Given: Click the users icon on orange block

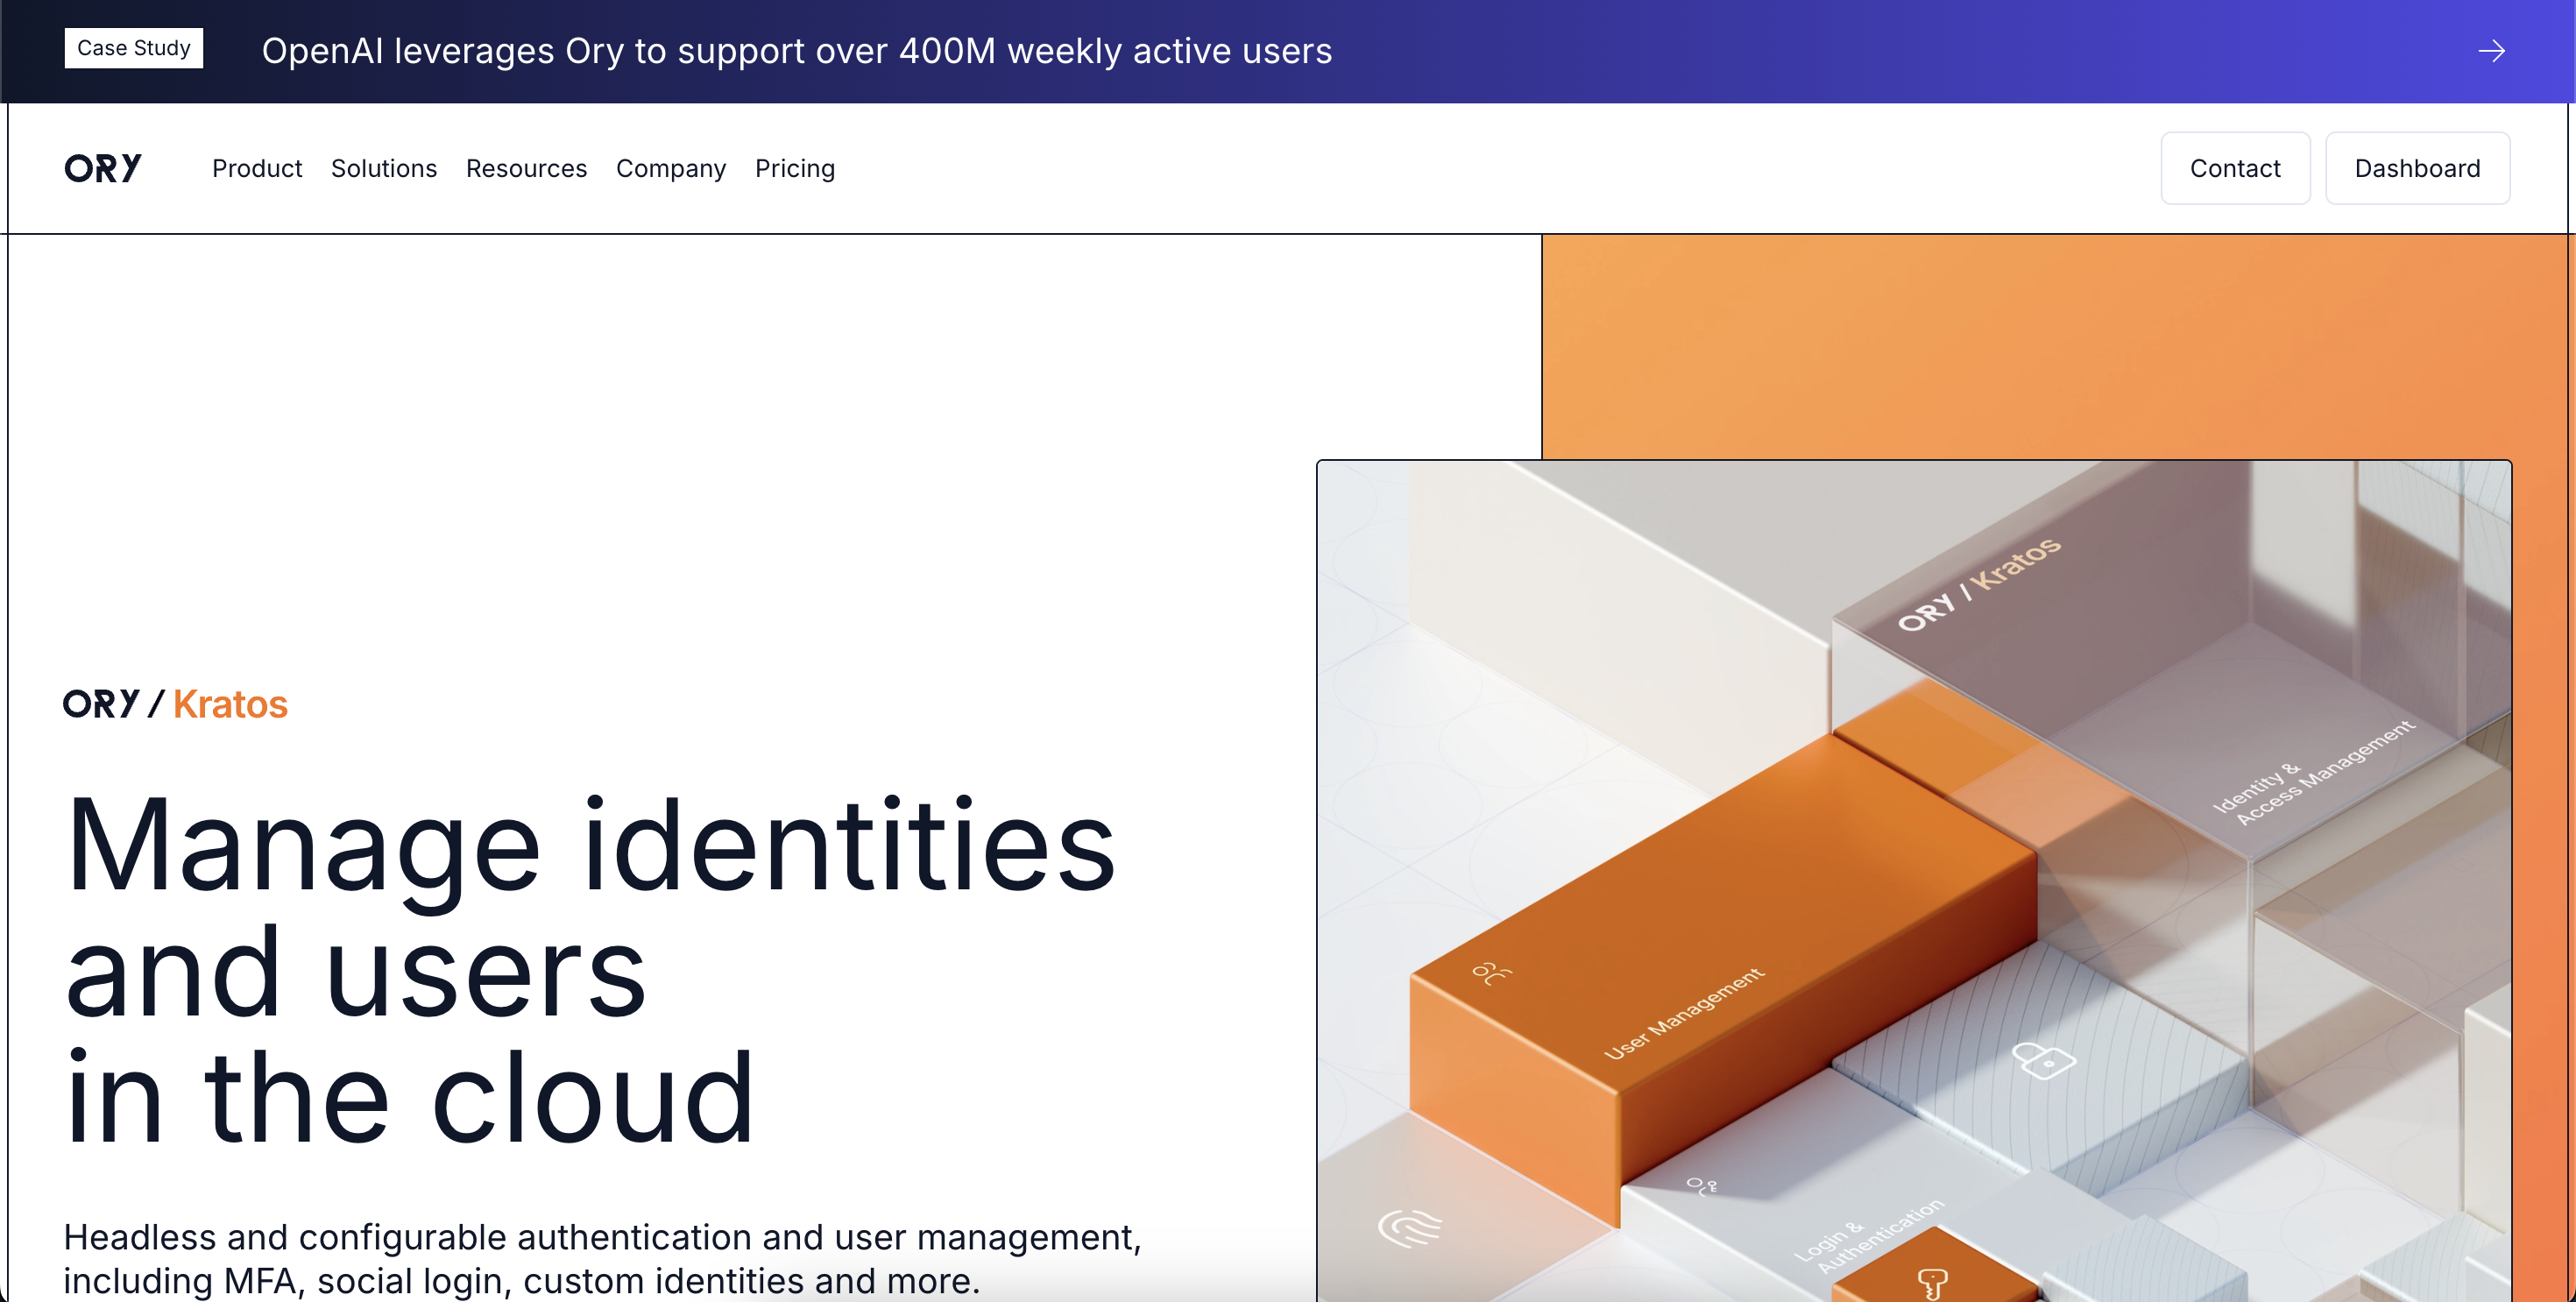Looking at the screenshot, I should pyautogui.click(x=1491, y=973).
